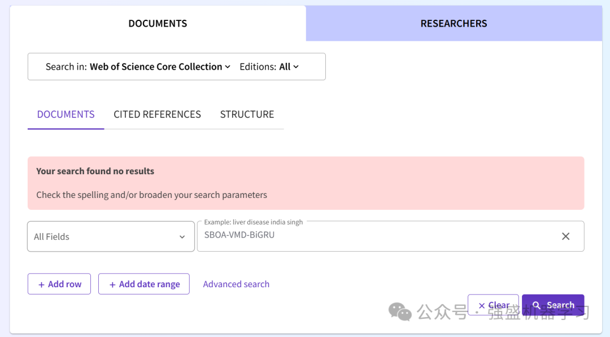Click plus icon on Add row
Screen dimensions: 610x337
coord(41,284)
